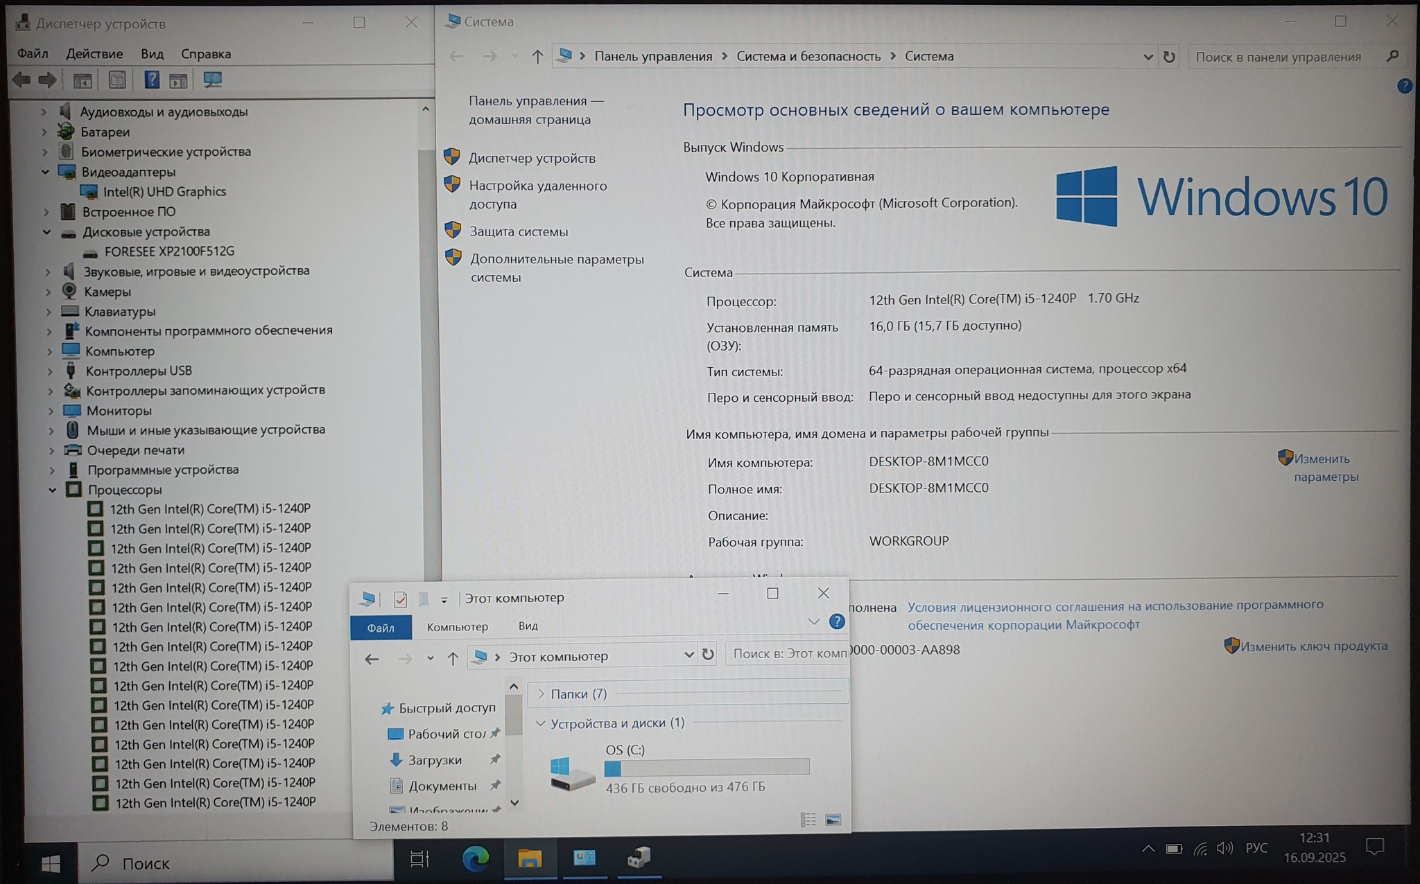Click the Поиск в панели управления field
This screenshot has width=1420, height=884.
tap(1278, 57)
